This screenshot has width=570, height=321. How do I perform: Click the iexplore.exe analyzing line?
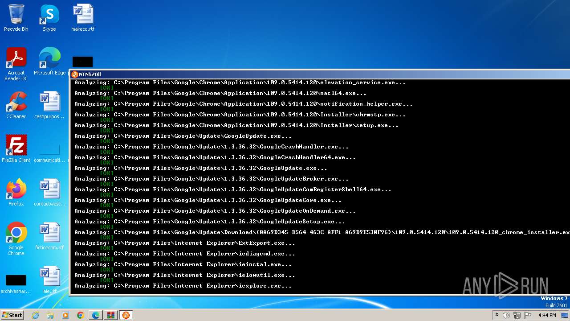(x=183, y=286)
